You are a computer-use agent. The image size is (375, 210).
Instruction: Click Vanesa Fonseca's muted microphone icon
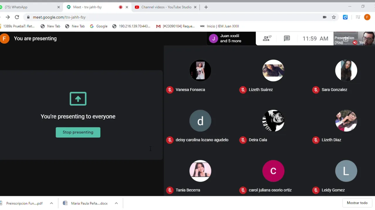[x=170, y=90]
